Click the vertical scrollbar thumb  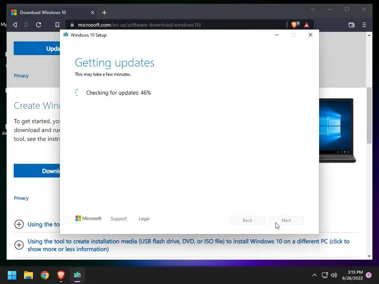(369, 115)
